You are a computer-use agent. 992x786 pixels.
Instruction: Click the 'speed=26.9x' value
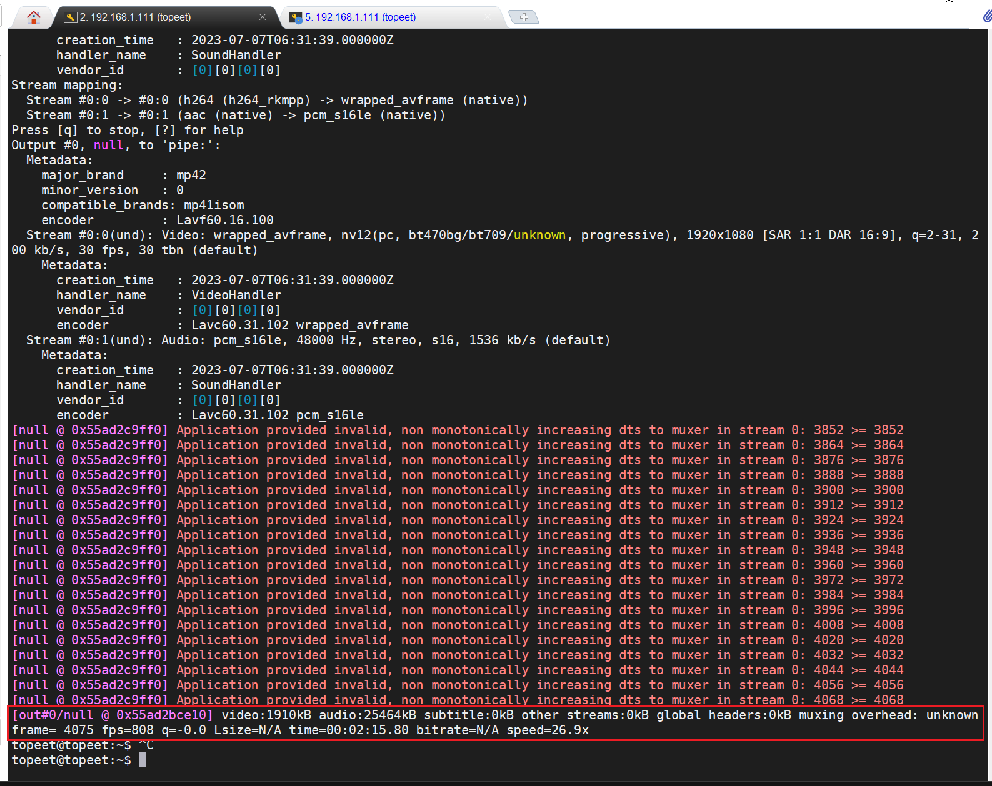click(548, 730)
